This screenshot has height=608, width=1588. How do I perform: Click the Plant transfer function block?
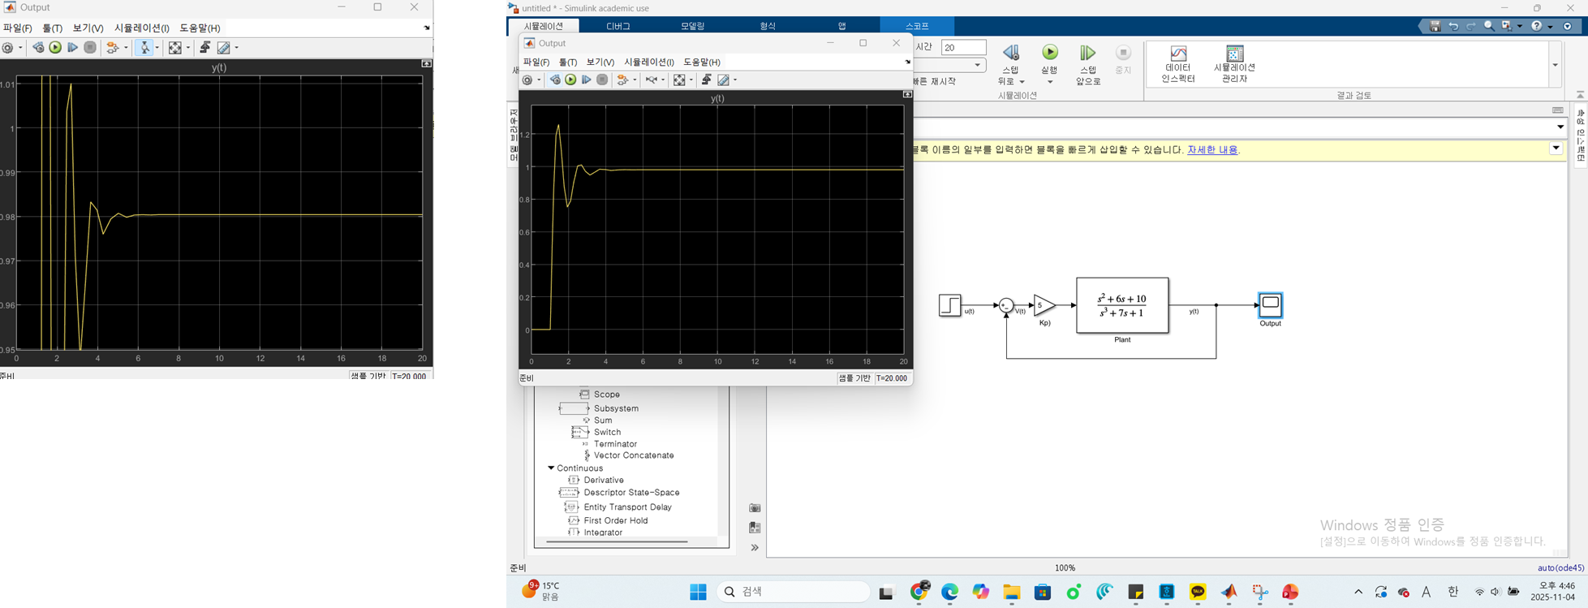(1122, 305)
